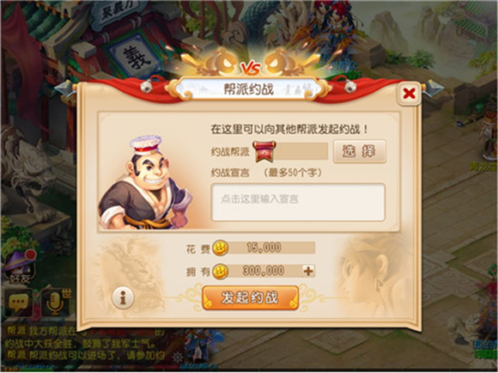
Task: Open the chat bubble message icon
Action: [18, 303]
